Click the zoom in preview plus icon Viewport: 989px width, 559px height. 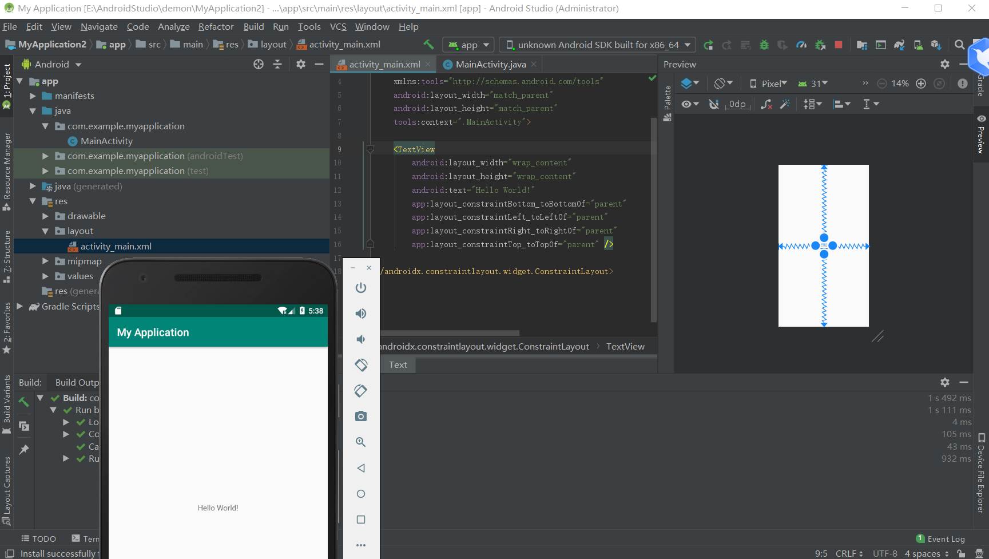[921, 84]
